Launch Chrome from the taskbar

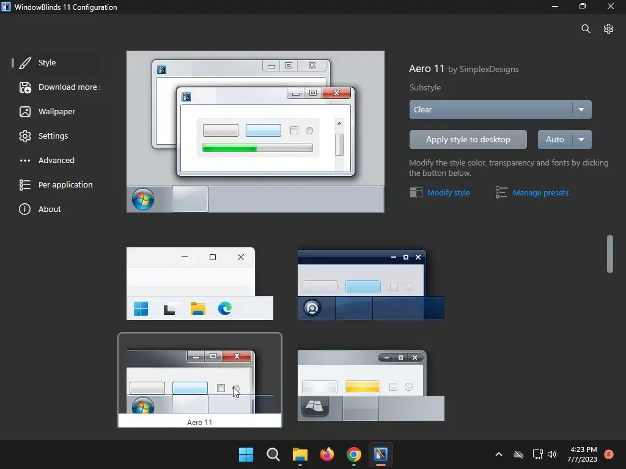click(354, 454)
